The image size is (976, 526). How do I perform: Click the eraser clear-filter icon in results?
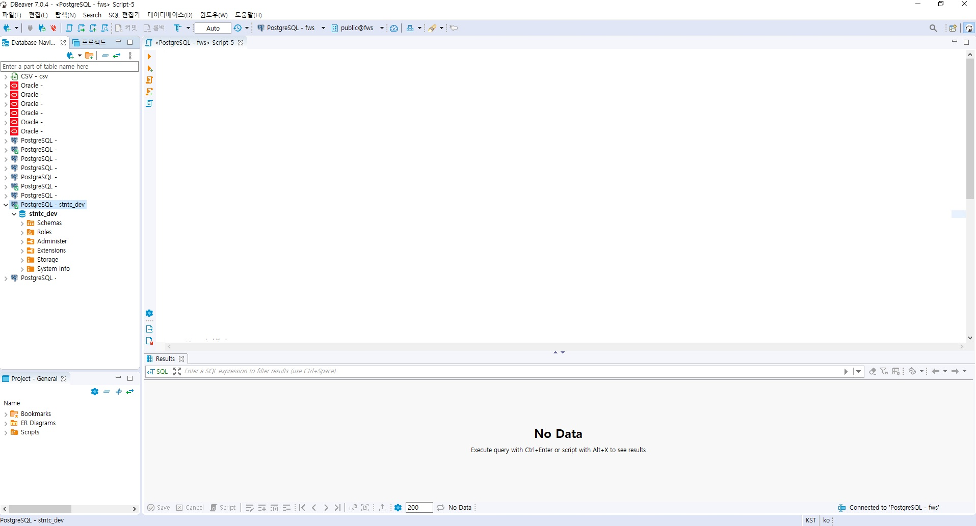tap(873, 371)
